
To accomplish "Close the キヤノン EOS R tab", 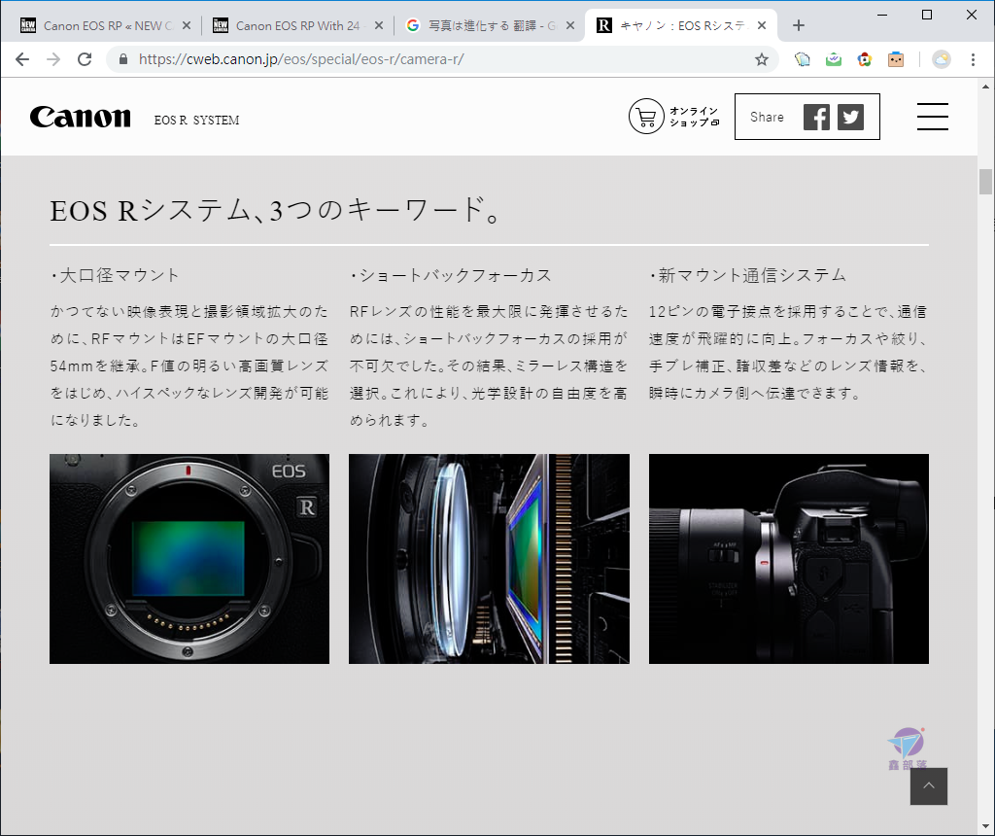I will tap(762, 25).
